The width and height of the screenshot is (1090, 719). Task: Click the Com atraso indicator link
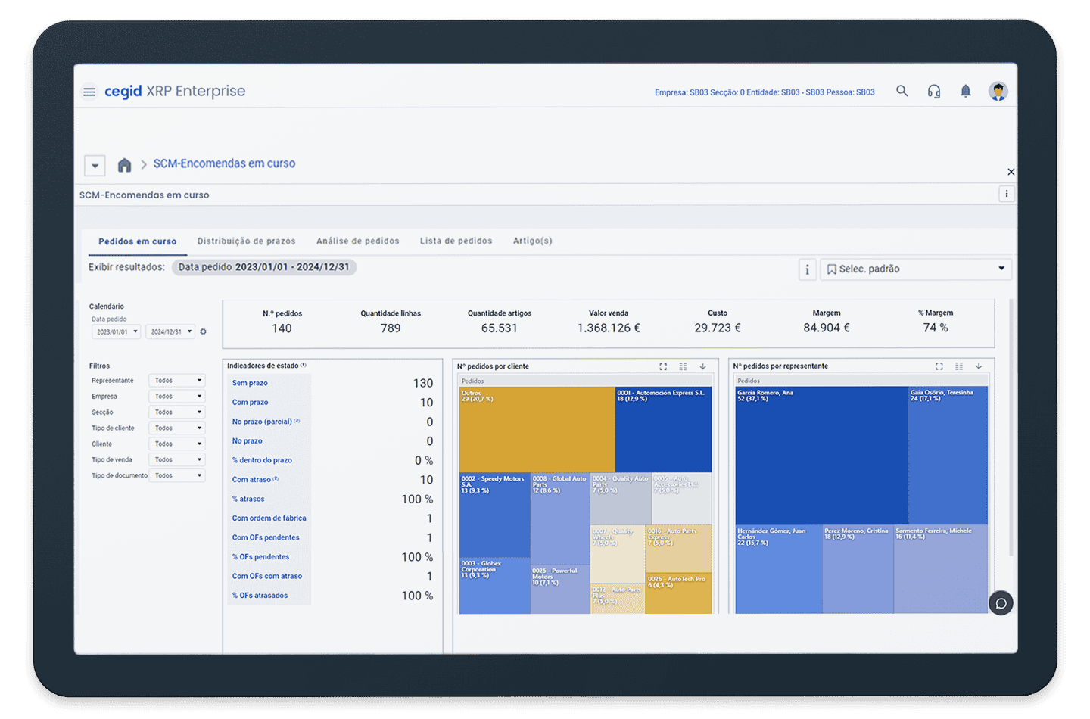(x=251, y=480)
